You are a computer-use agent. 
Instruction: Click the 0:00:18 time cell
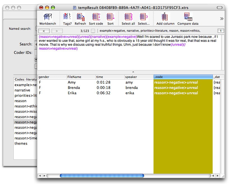pyautogui.click(x=104, y=88)
